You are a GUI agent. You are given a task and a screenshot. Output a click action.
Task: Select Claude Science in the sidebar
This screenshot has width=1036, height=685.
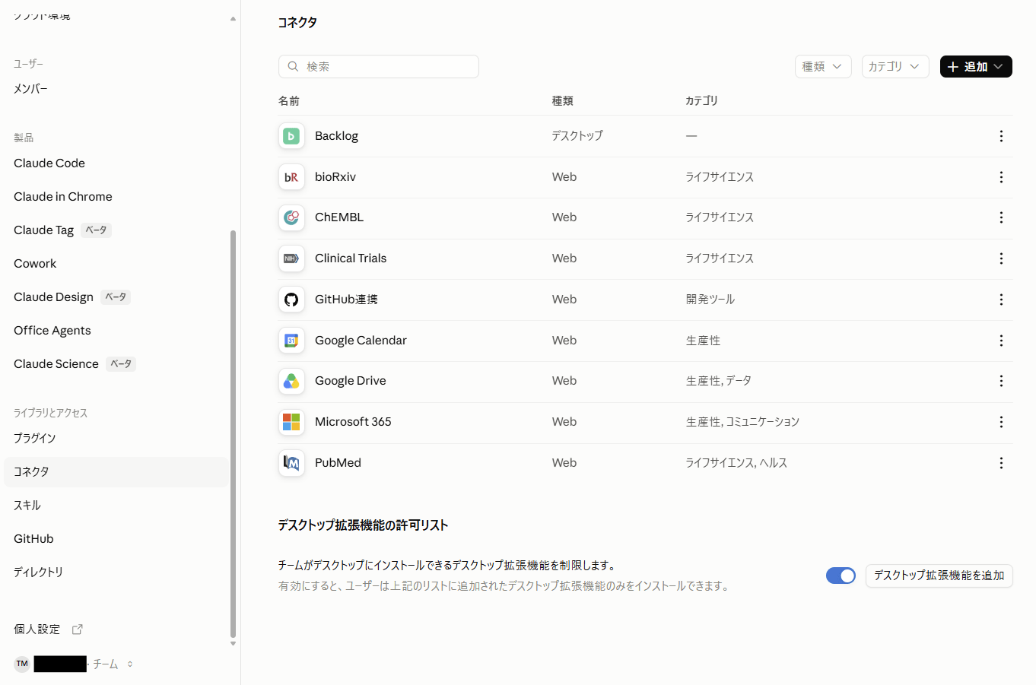pos(56,364)
